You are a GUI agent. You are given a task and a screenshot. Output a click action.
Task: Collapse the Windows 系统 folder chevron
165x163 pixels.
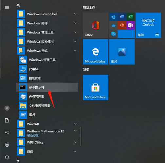[x=75, y=51]
